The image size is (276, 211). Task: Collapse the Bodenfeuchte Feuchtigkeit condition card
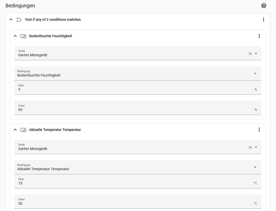(x=15, y=36)
